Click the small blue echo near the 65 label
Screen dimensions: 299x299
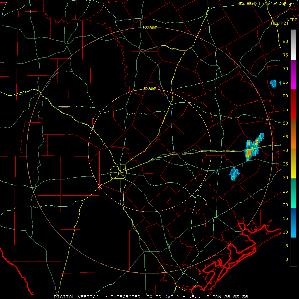pos(273,83)
